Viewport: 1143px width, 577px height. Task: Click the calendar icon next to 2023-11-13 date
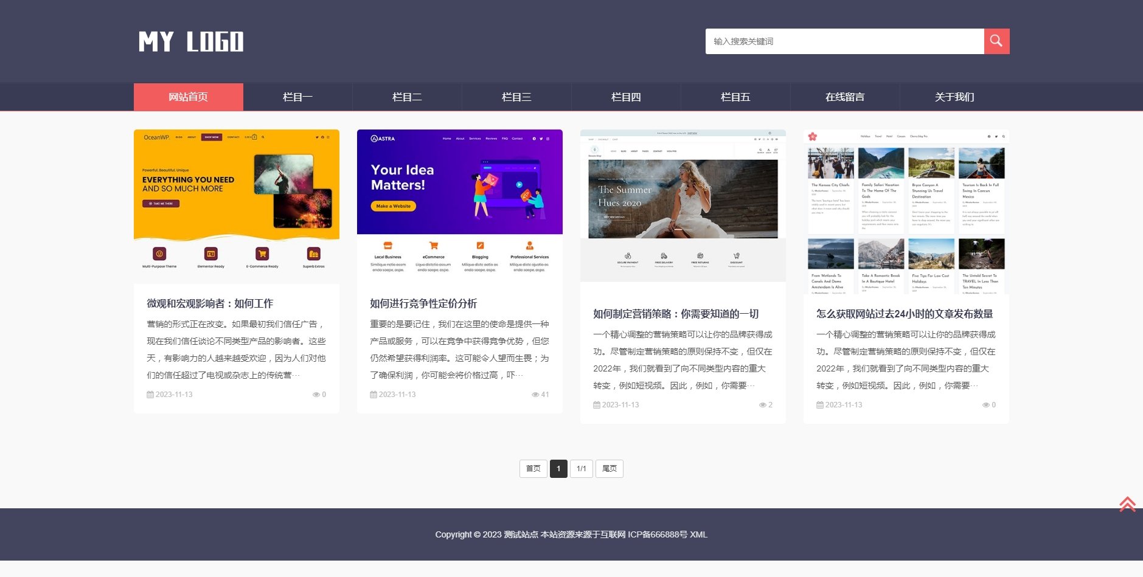pos(149,394)
